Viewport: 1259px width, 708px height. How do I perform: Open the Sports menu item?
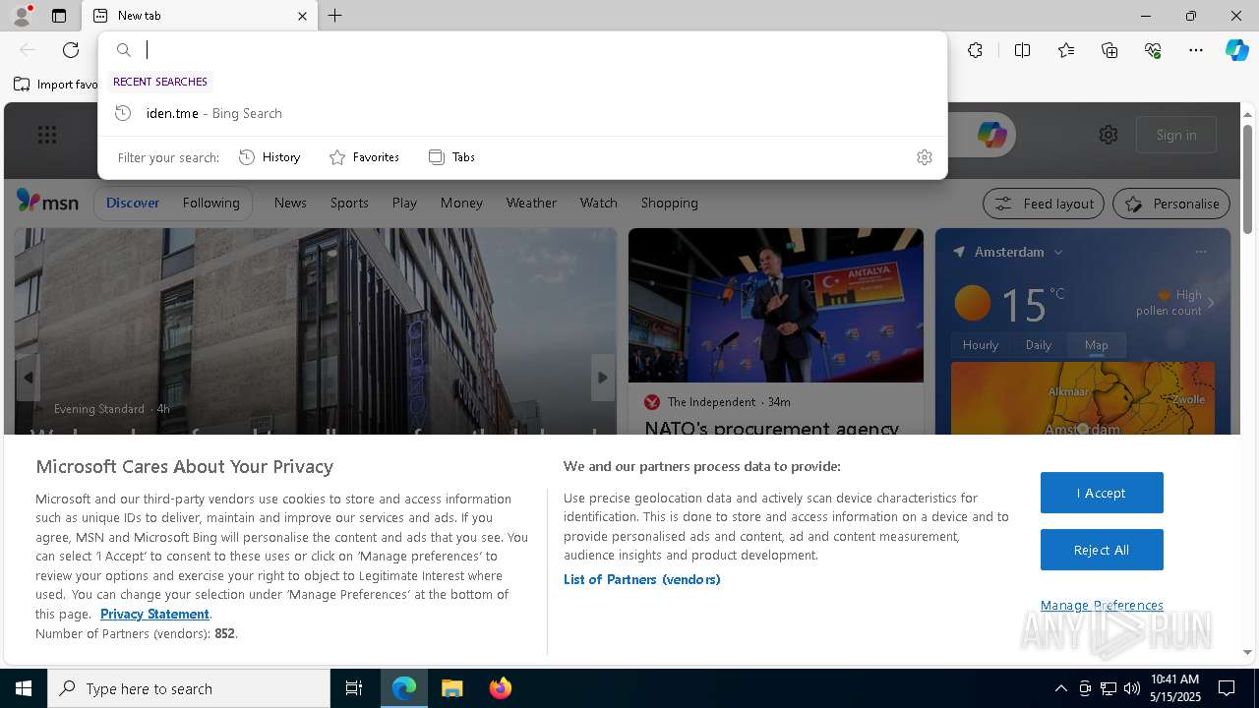[349, 203]
